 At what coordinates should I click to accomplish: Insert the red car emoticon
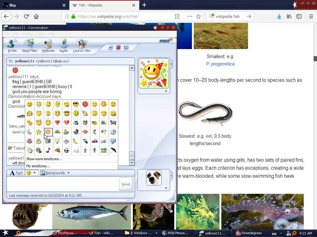point(94,141)
